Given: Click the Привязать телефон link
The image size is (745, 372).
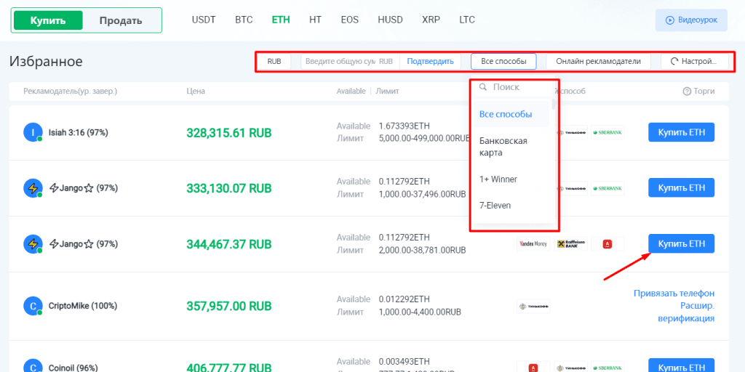Looking at the screenshot, I should click(x=674, y=294).
